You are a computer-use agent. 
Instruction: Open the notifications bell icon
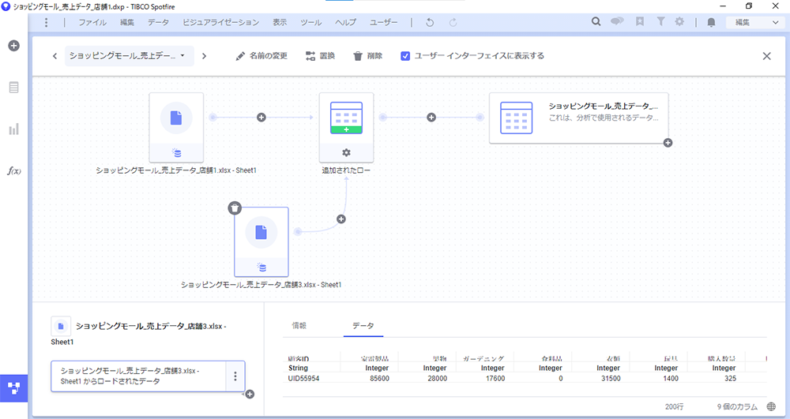[711, 22]
